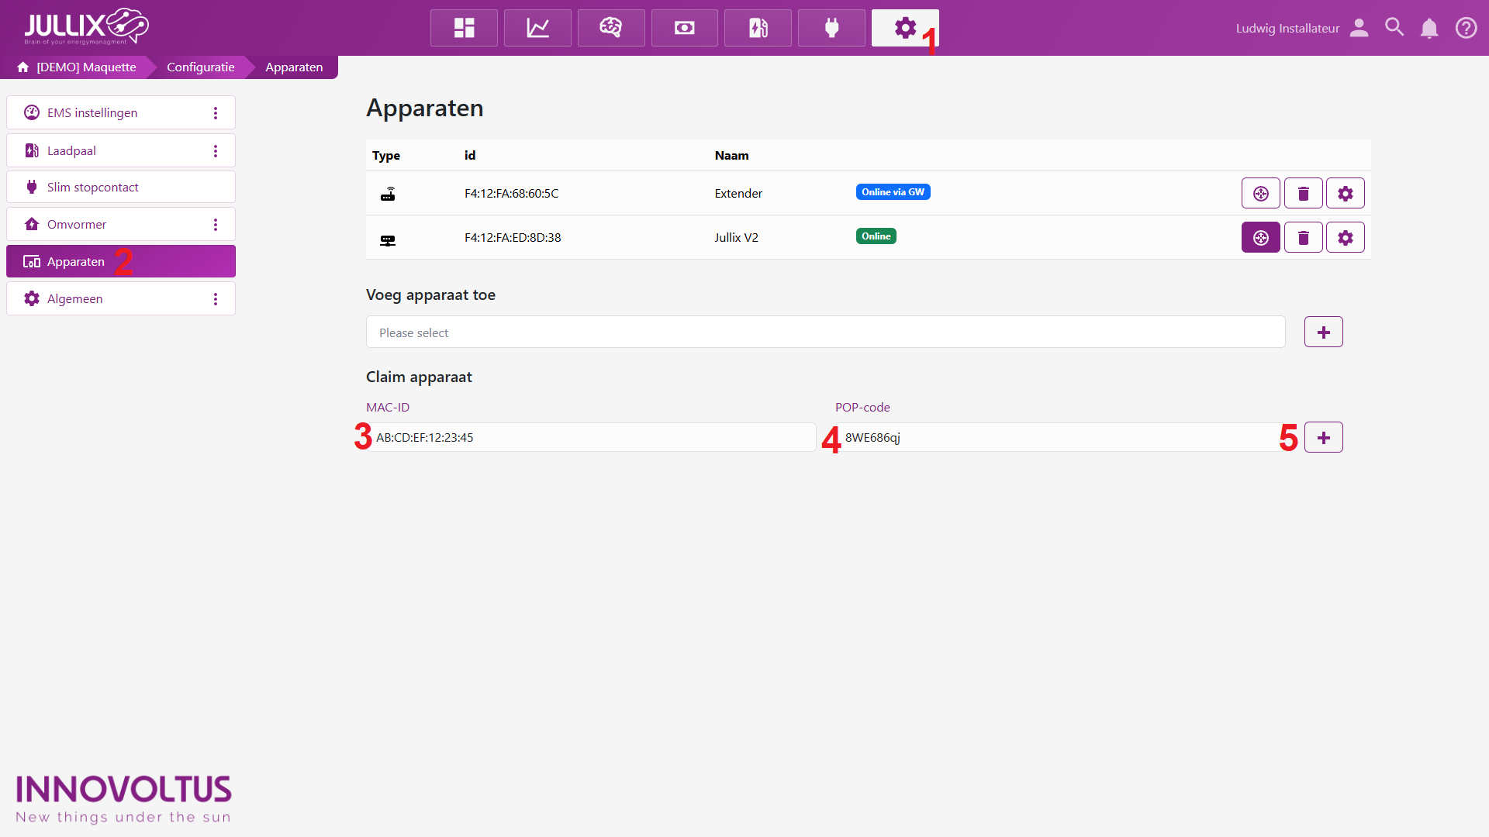This screenshot has width=1489, height=837.
Task: Open the brain EMS icon in top bar
Action: (x=610, y=28)
